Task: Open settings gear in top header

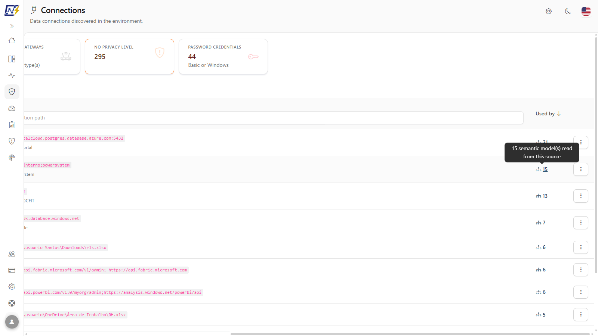Action: click(x=549, y=11)
